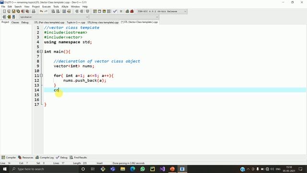Switch to Tuple in C++.cpp tab
307x173 pixels.
click(x=76, y=23)
